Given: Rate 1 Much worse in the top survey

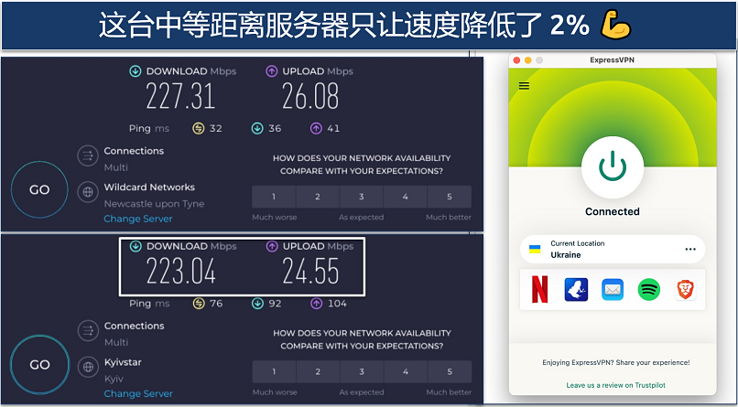Looking at the screenshot, I should tap(274, 197).
